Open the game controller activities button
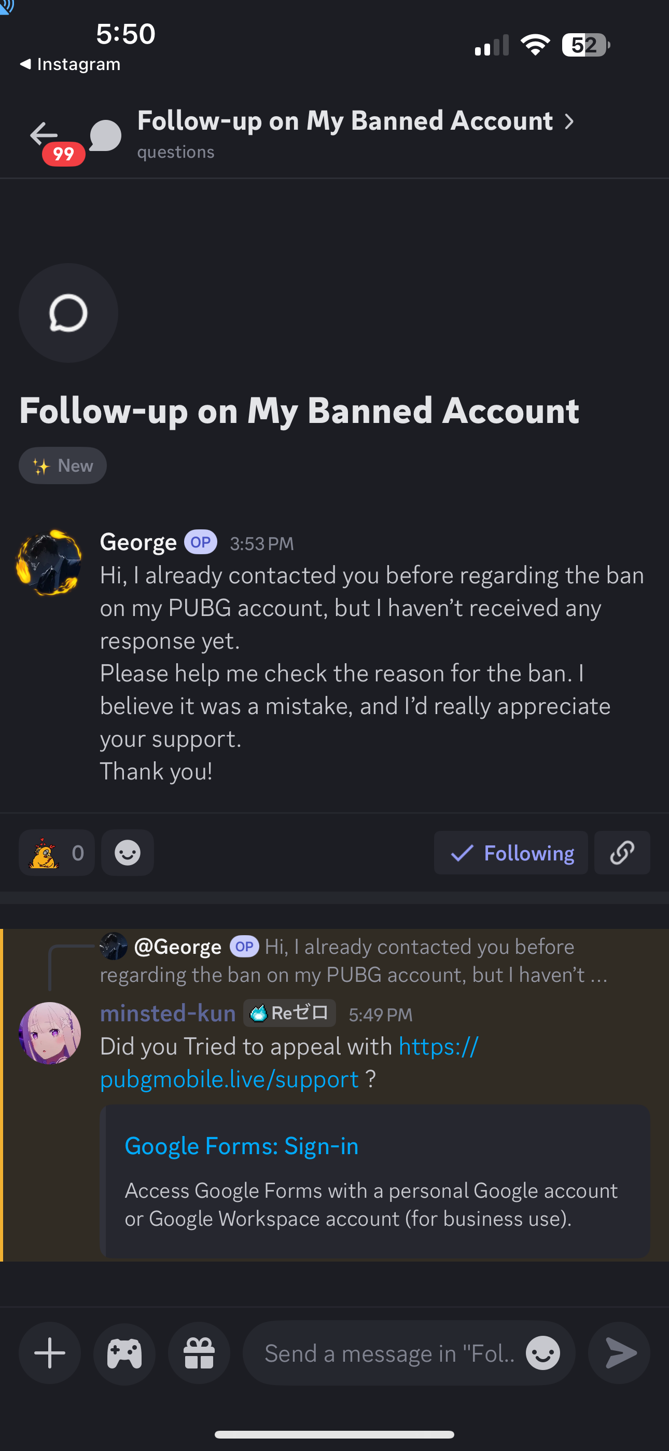The image size is (669, 1451). [124, 1352]
